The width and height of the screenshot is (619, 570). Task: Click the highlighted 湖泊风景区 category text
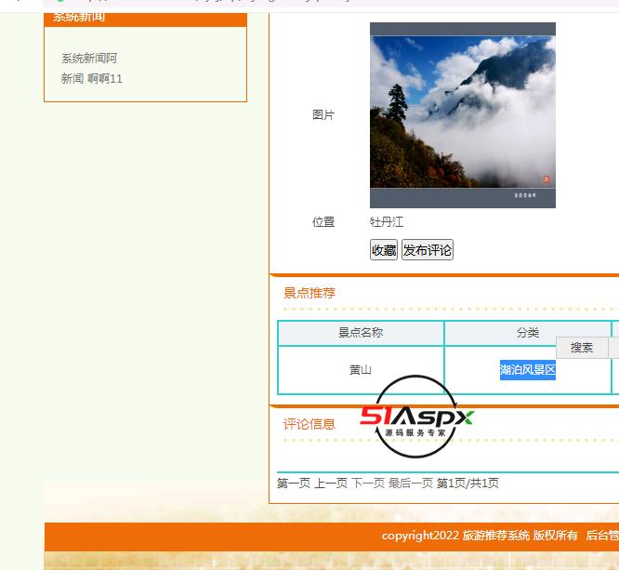click(x=527, y=370)
